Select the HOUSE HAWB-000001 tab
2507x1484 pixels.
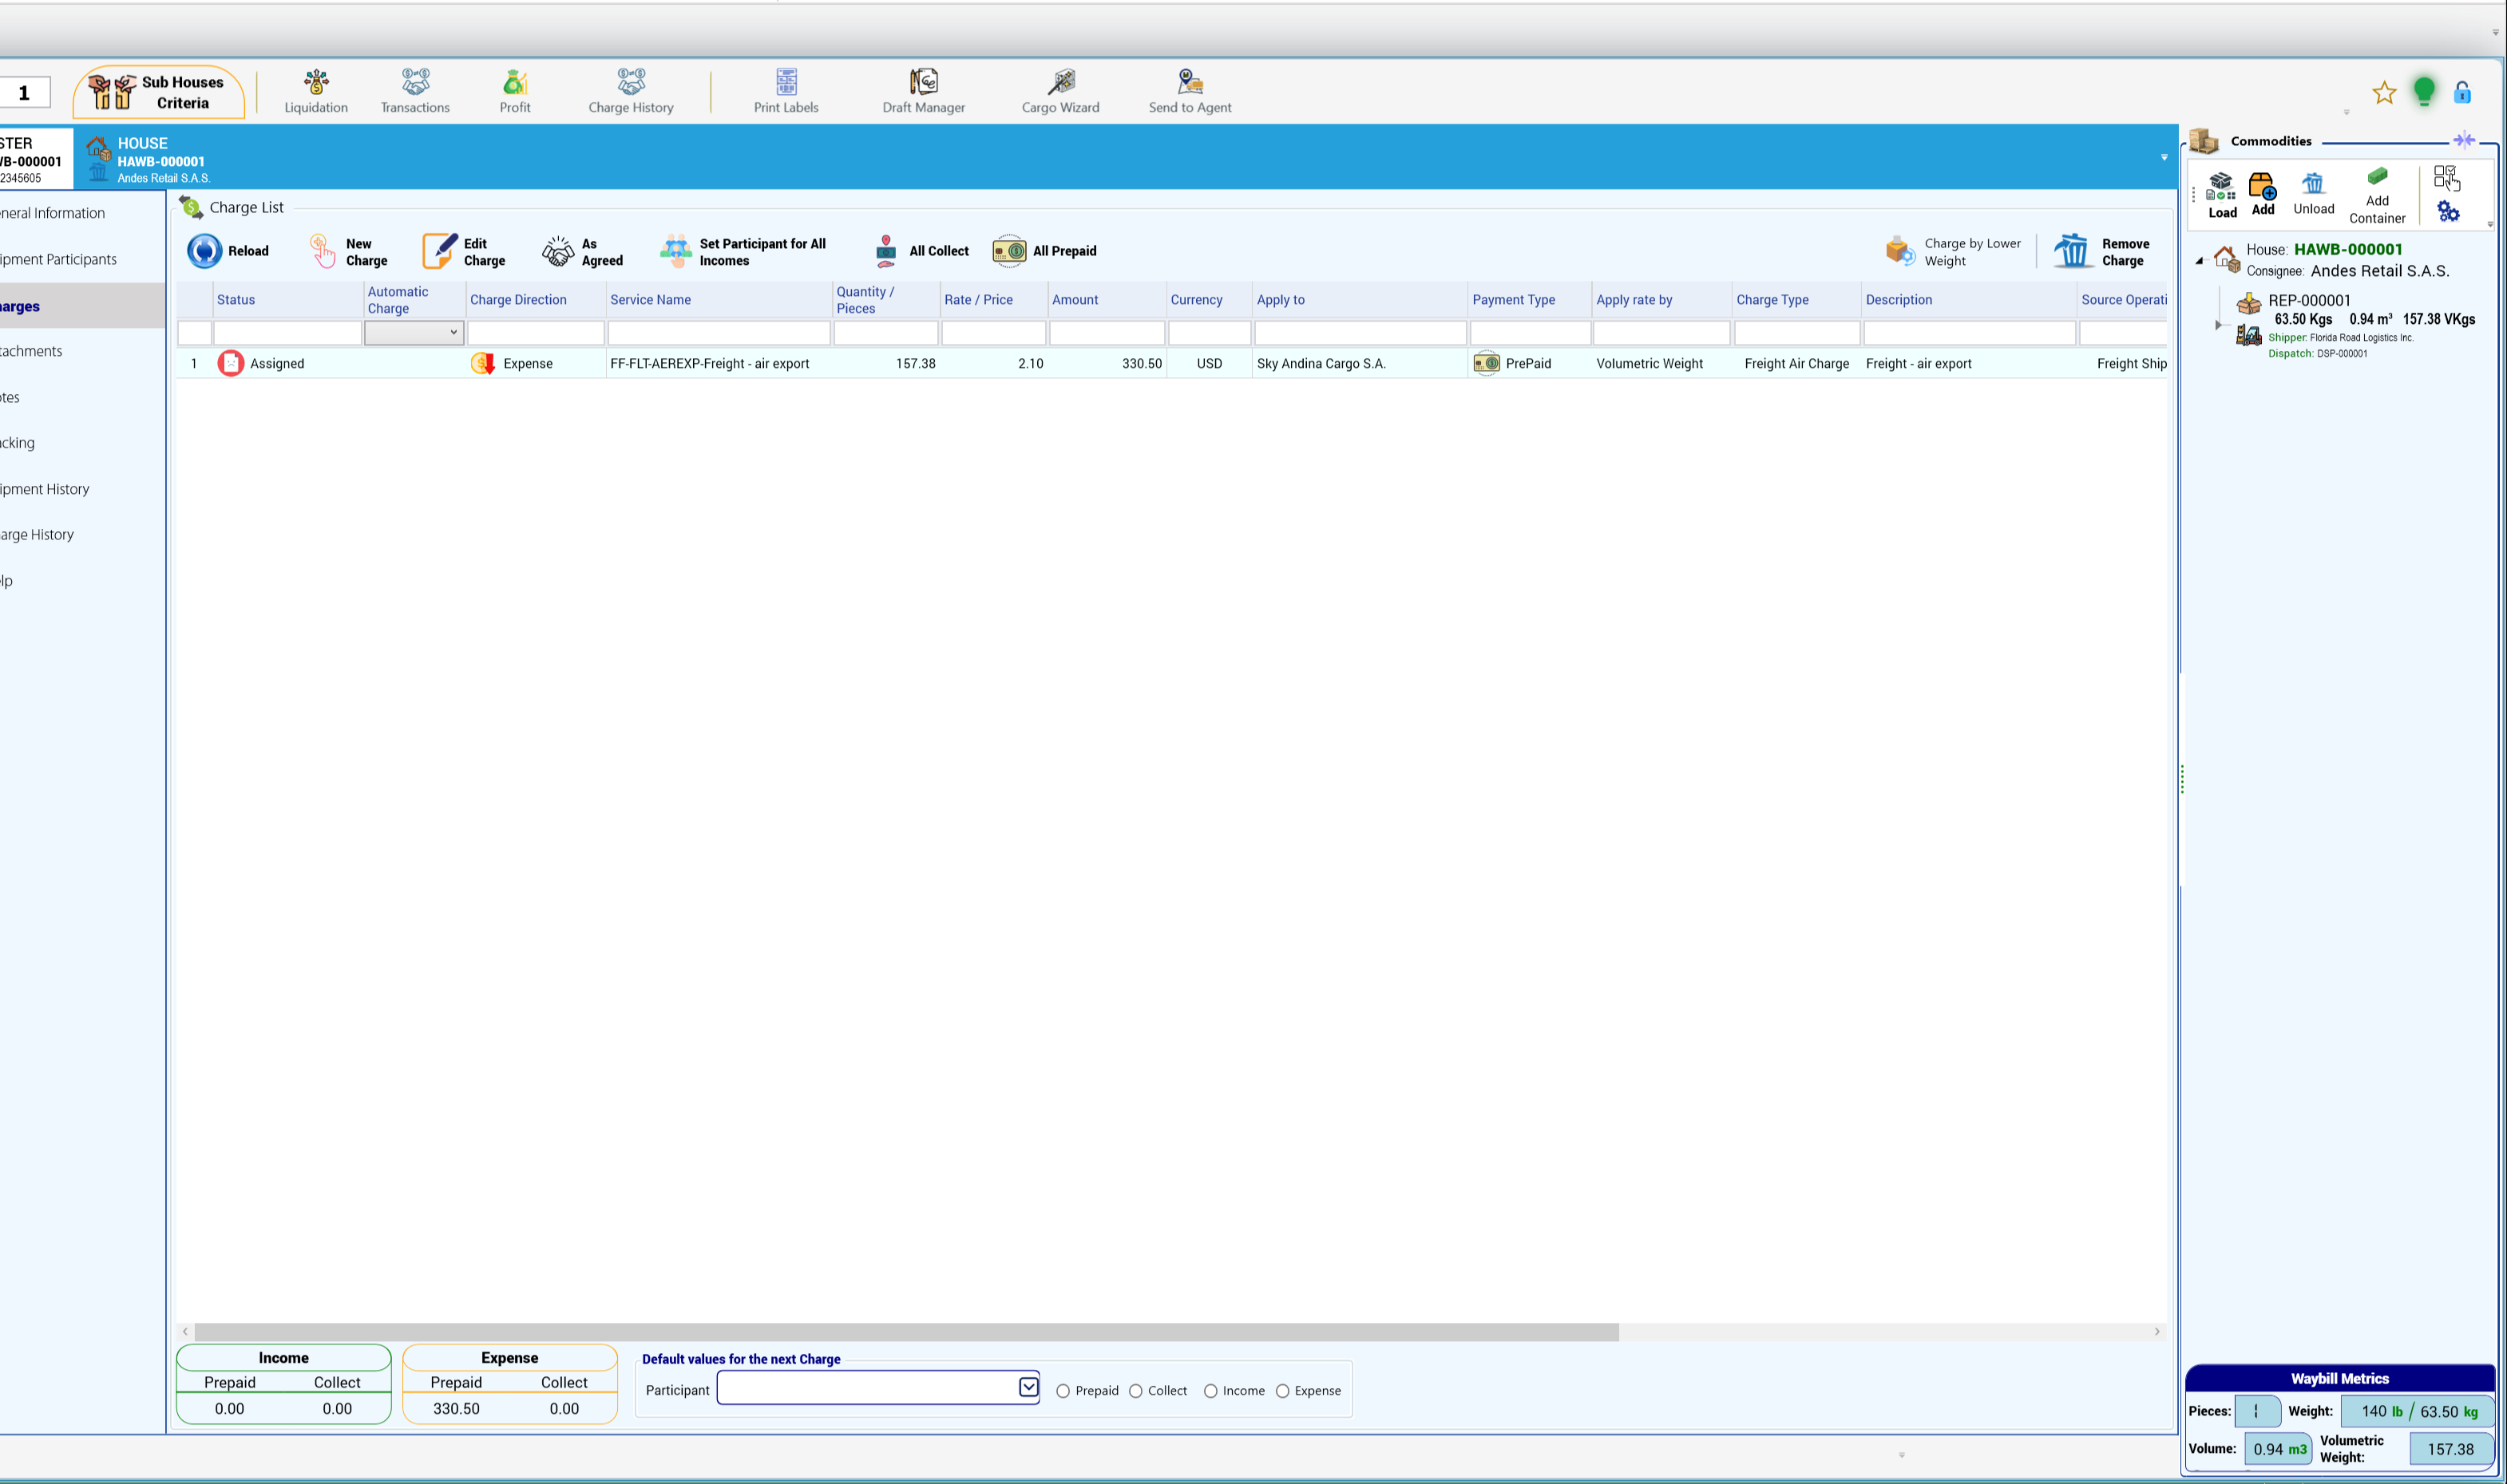click(150, 160)
